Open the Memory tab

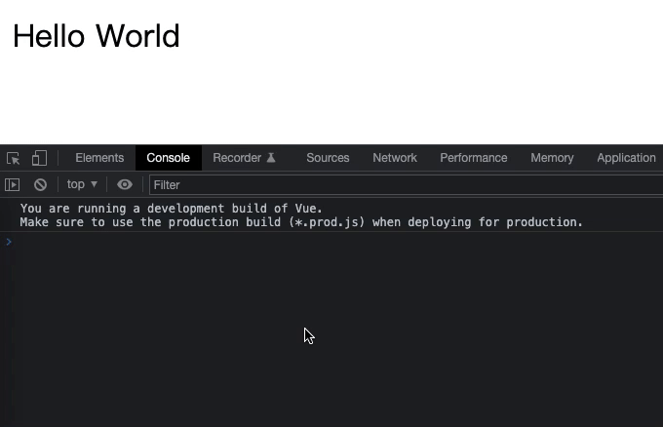tap(552, 158)
